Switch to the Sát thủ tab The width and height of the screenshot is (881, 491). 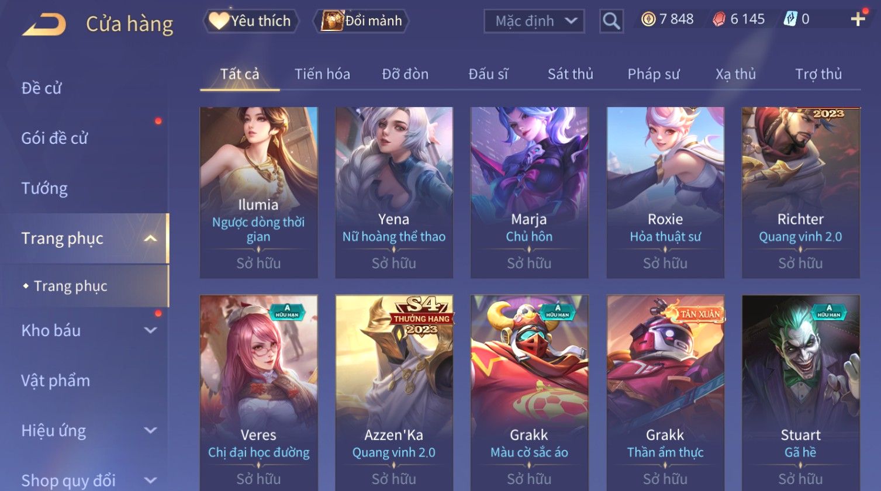coord(570,74)
